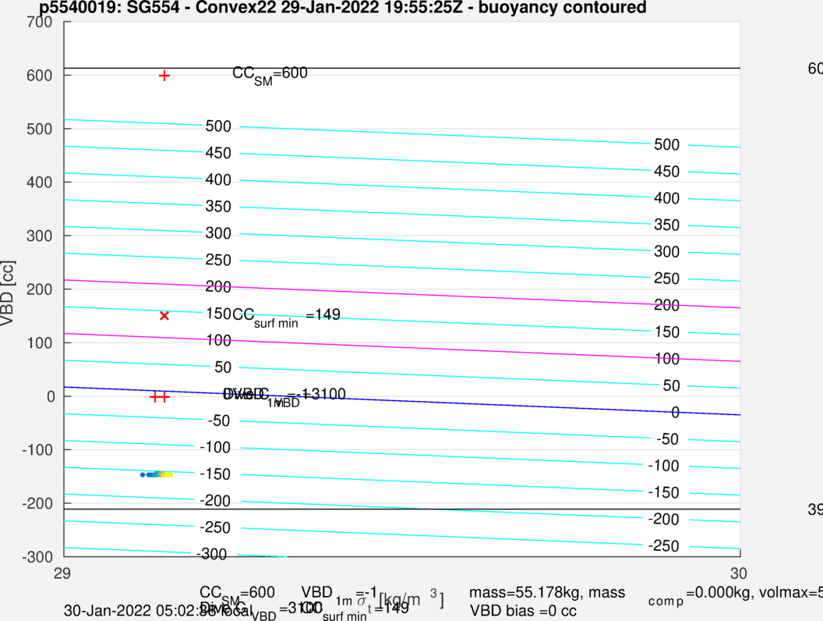Click the colored data points near -150 cc
The image size is (823, 621).
pyautogui.click(x=157, y=474)
